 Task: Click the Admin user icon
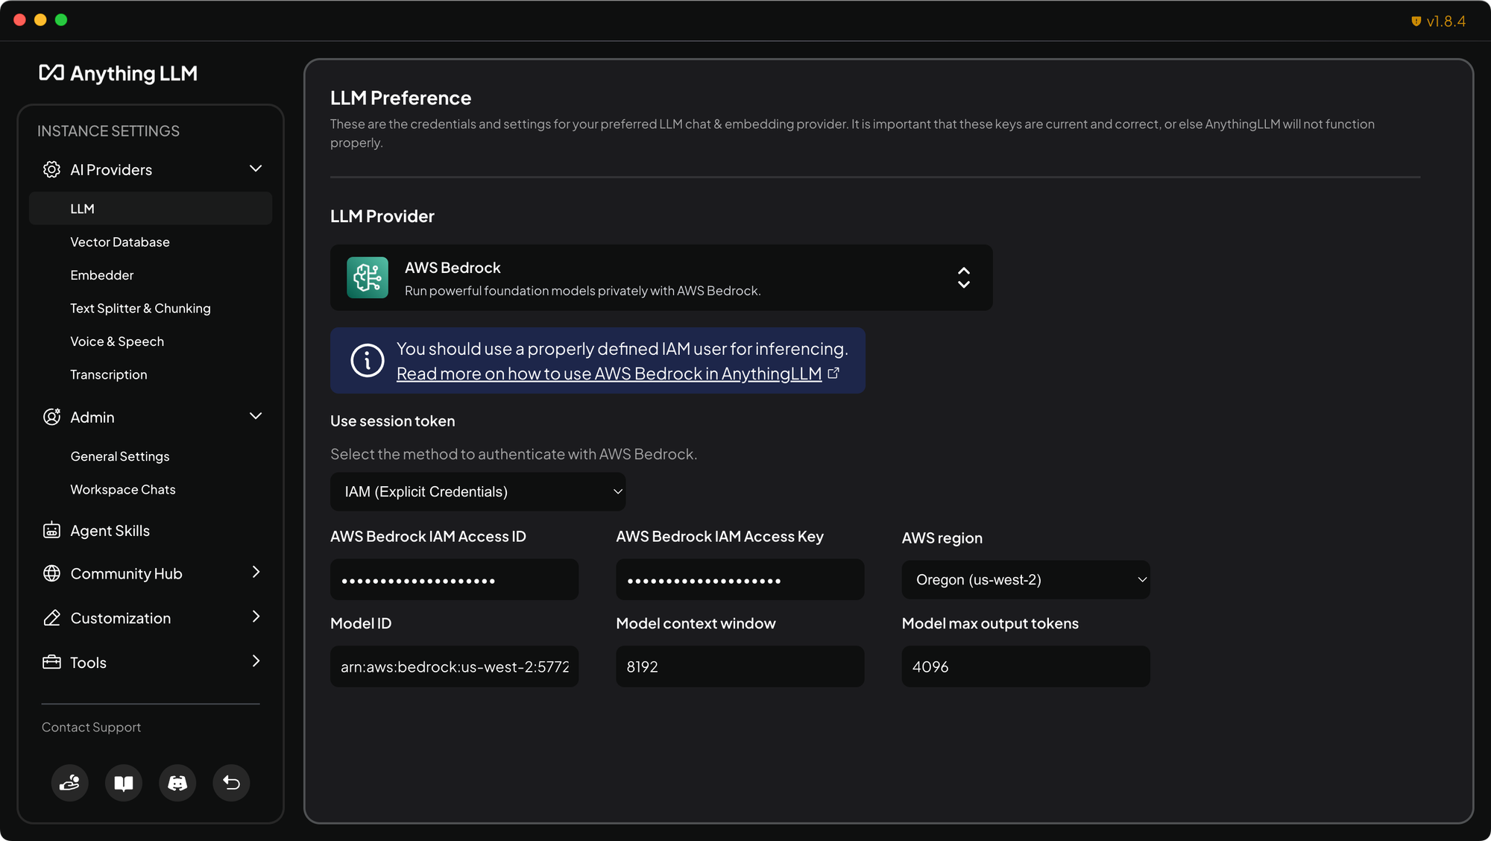51,417
